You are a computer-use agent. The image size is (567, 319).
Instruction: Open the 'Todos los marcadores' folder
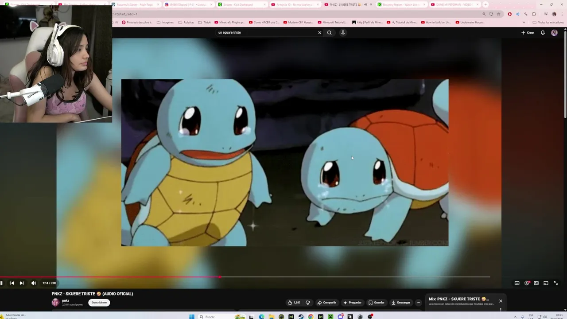[x=548, y=22]
